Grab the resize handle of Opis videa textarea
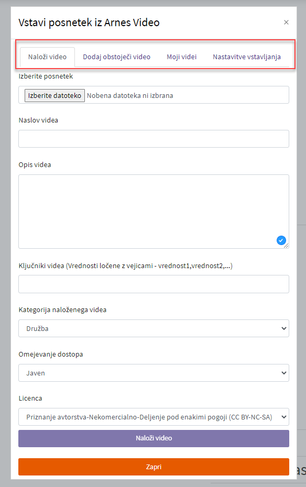This screenshot has width=306, height=487. click(287, 246)
